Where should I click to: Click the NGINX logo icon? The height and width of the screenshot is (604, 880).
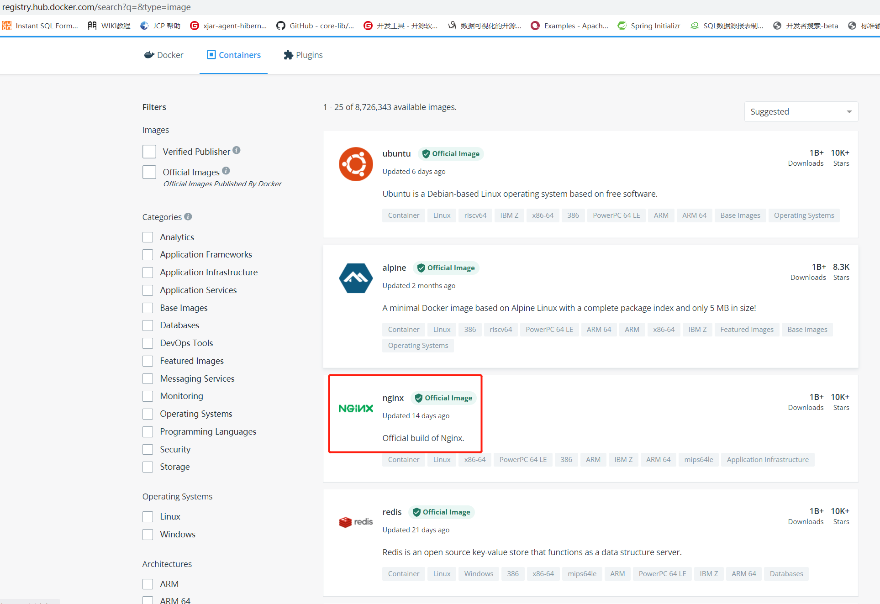pos(356,409)
